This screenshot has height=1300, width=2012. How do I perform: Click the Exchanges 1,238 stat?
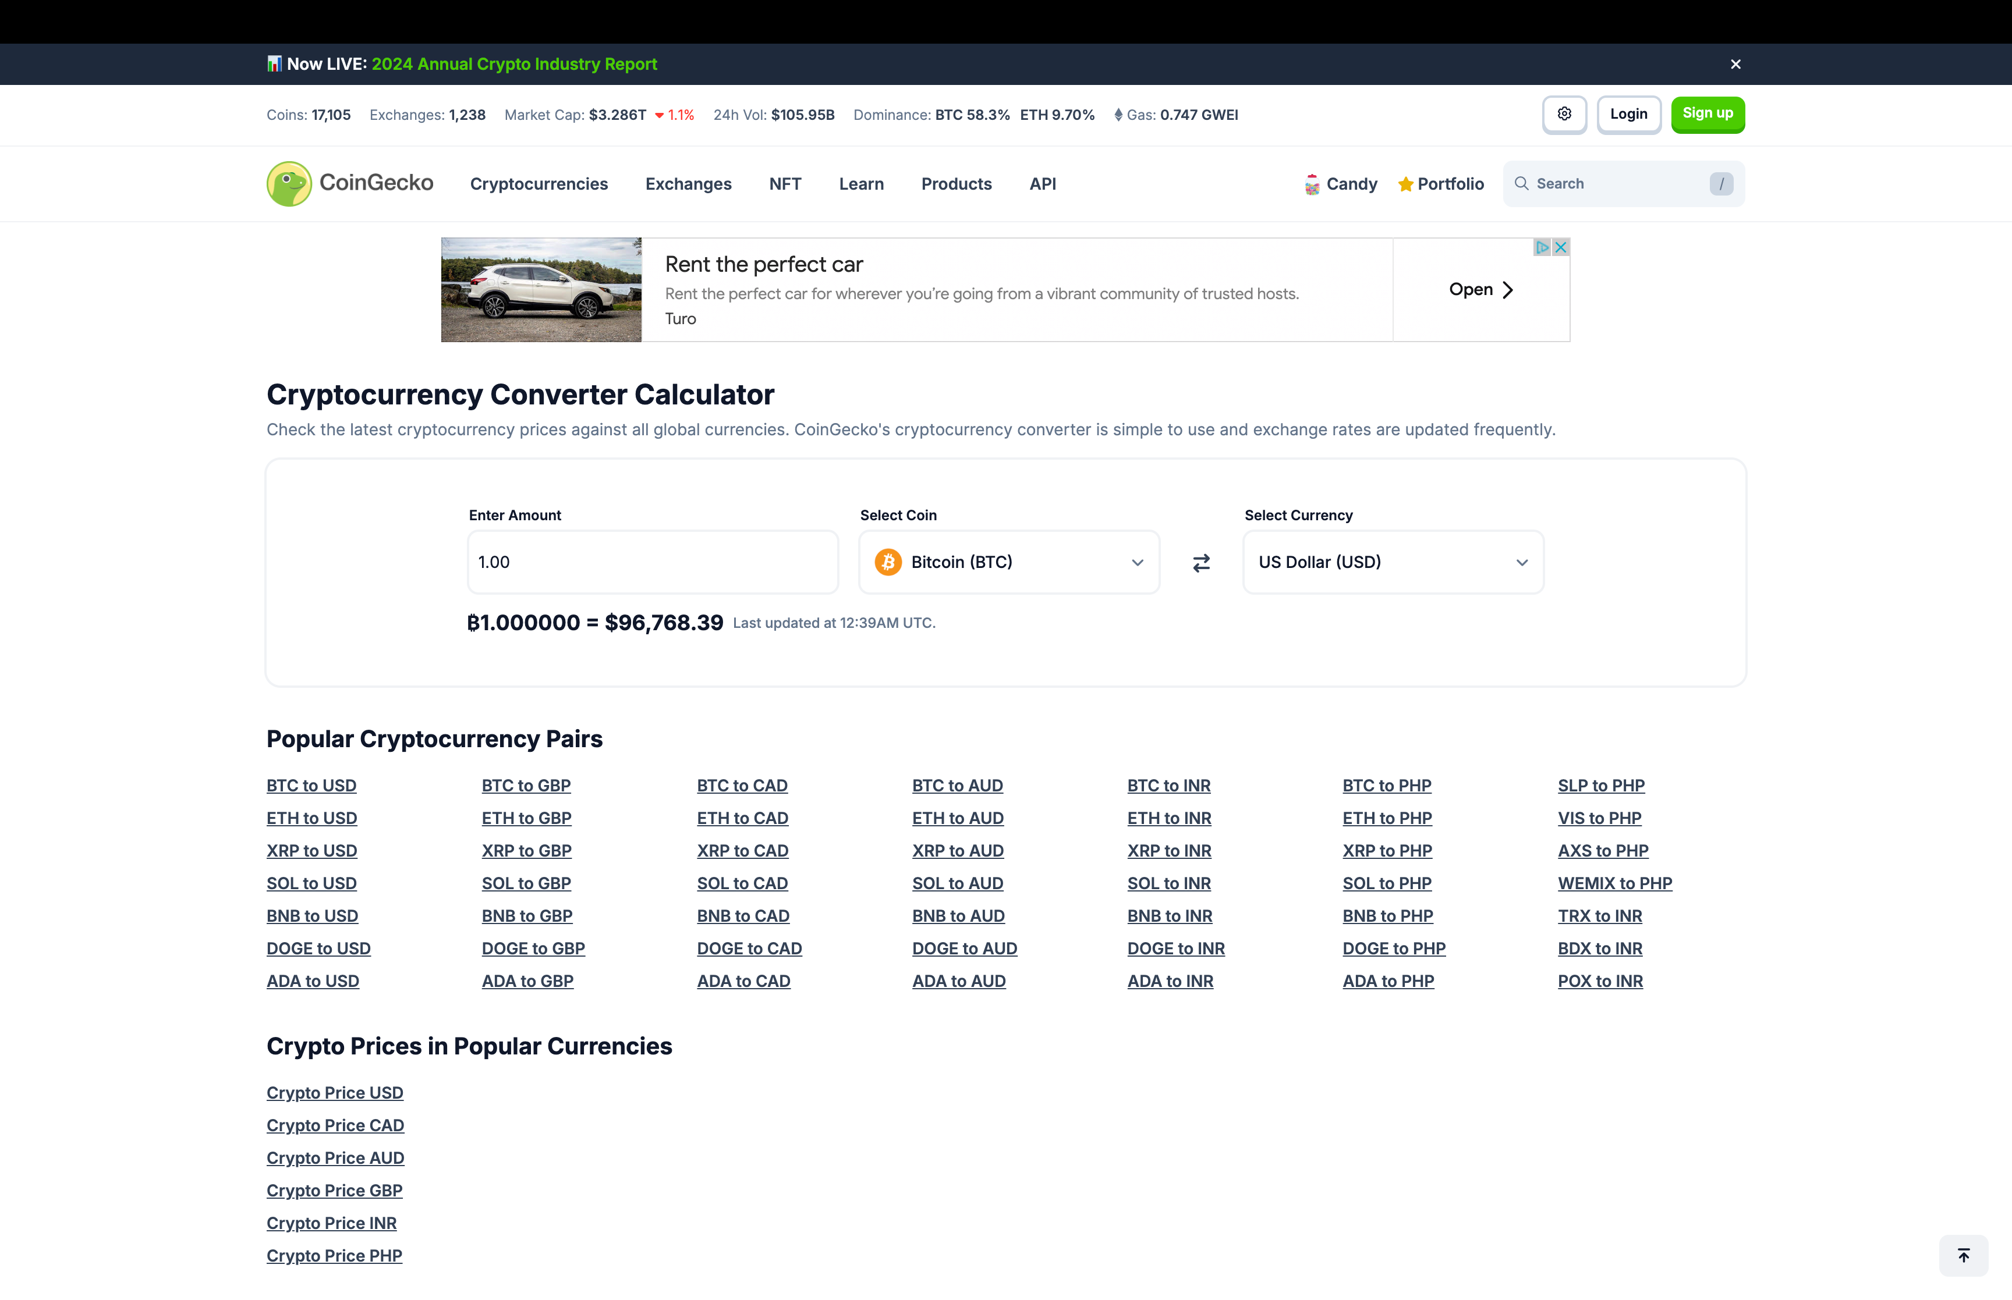pos(427,115)
